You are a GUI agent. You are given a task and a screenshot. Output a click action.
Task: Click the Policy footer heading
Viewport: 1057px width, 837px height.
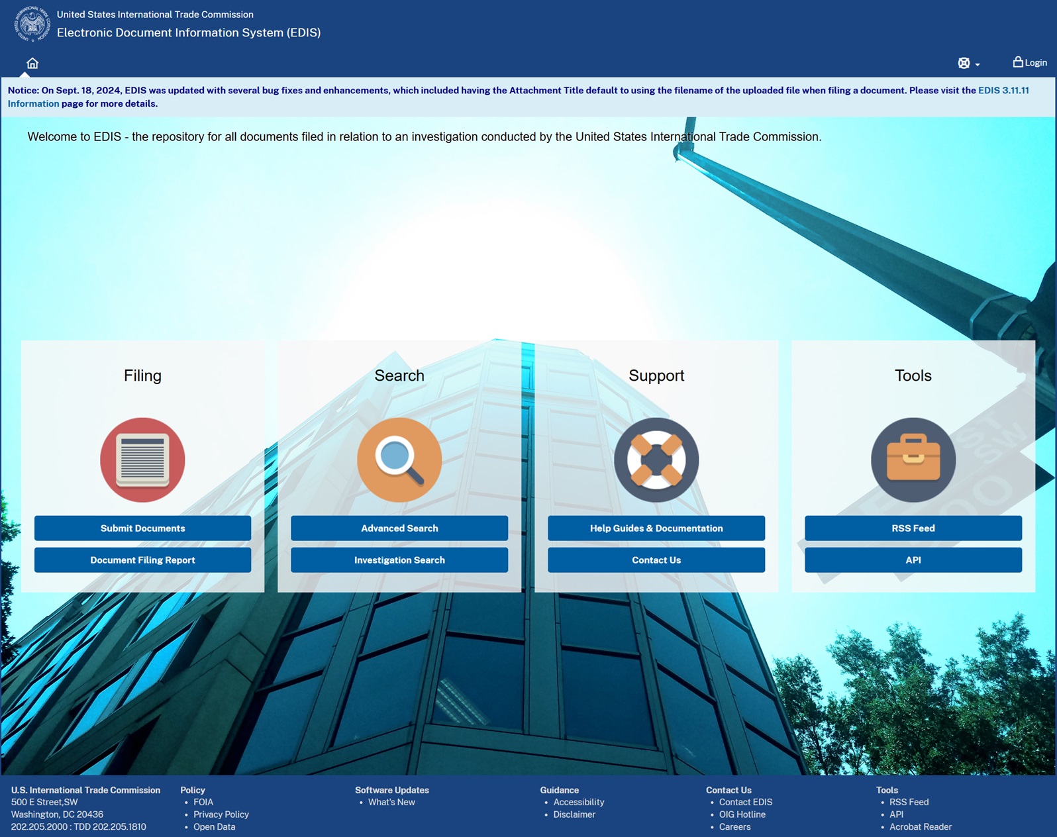(193, 790)
